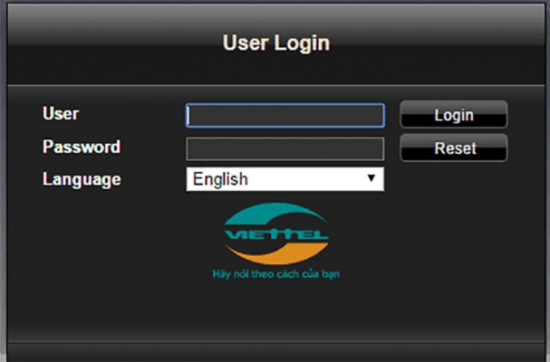The image size is (550, 362).
Task: Click the "Password" field label
Action: tap(81, 147)
